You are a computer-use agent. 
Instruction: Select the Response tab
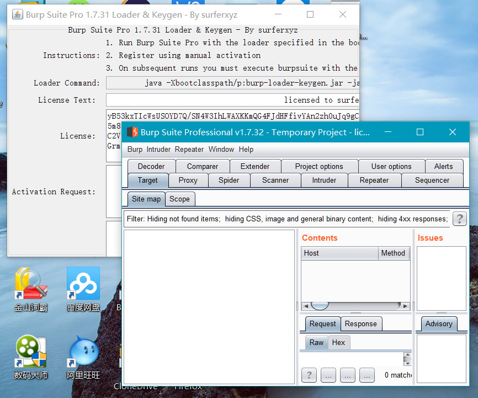[360, 323]
